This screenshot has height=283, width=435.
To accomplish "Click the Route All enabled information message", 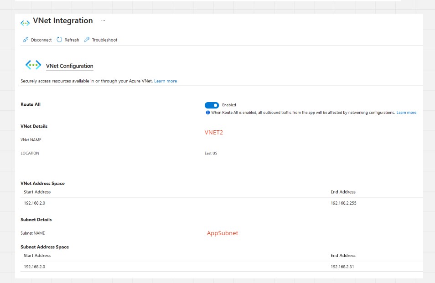I will pos(303,113).
